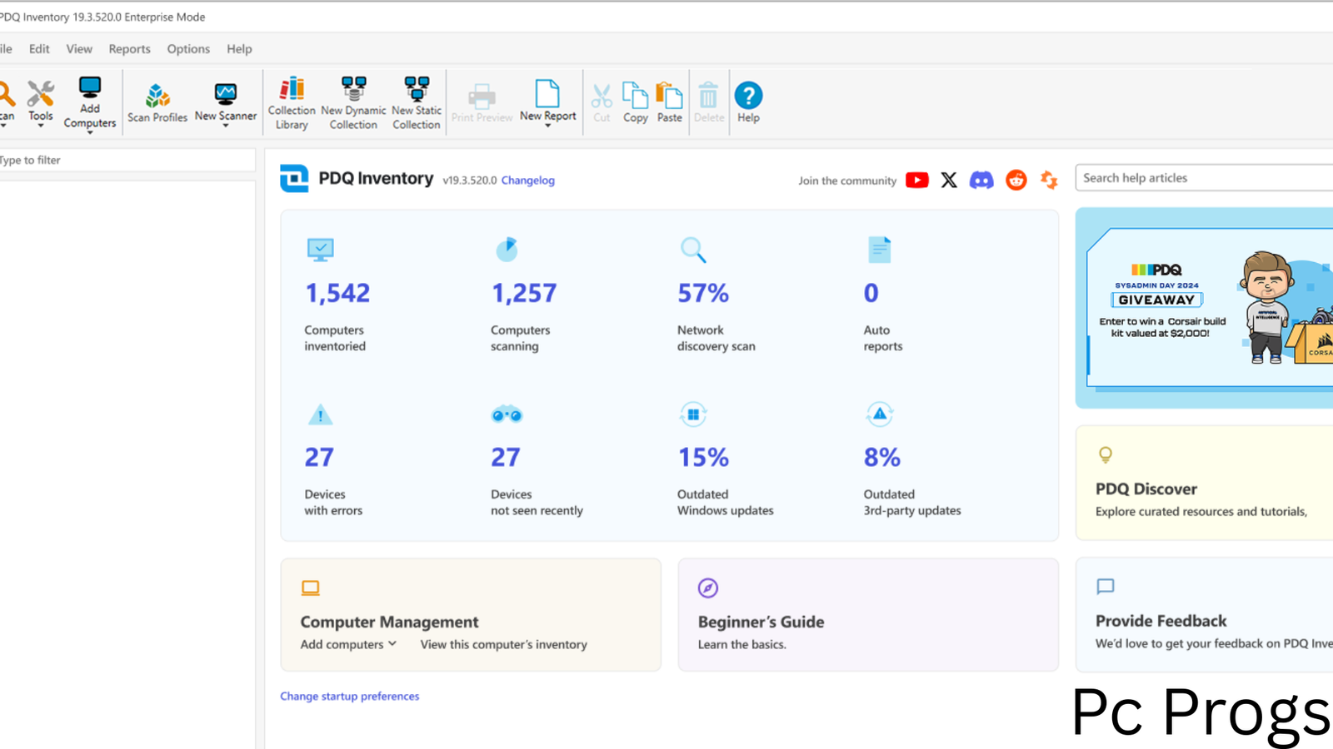Click the Add Computers toolbar icon

[x=89, y=88]
